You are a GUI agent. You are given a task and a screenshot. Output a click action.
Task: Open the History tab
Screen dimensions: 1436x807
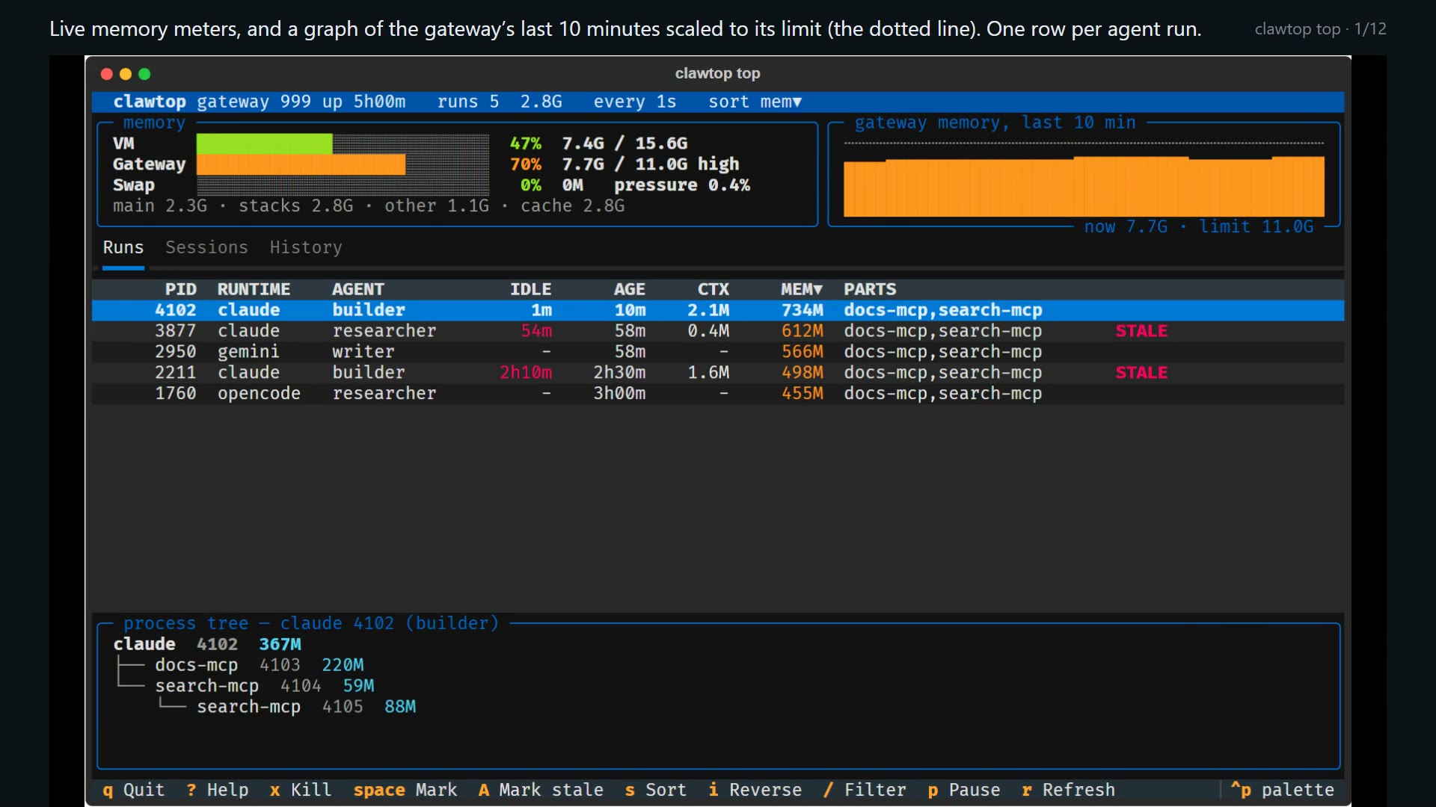pyautogui.click(x=306, y=247)
